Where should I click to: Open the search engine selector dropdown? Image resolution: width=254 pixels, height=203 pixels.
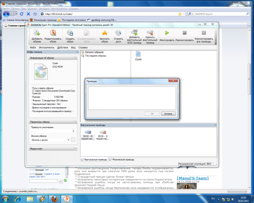tap(191, 14)
